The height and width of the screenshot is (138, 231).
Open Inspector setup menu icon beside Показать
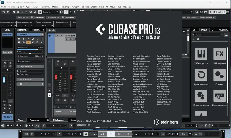pos(44,30)
